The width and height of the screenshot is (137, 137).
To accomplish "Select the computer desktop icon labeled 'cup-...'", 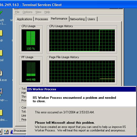I will pos(1,92).
